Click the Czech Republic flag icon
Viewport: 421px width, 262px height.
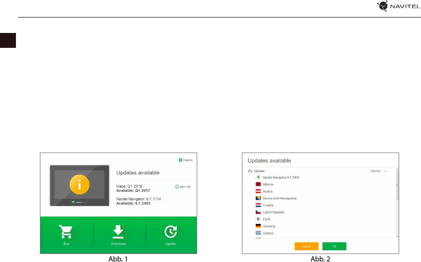tap(258, 212)
